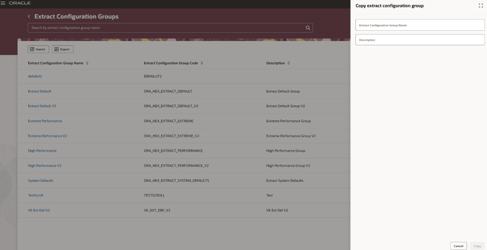Open the TestScroll group link
This screenshot has height=250, width=487.
point(36,195)
